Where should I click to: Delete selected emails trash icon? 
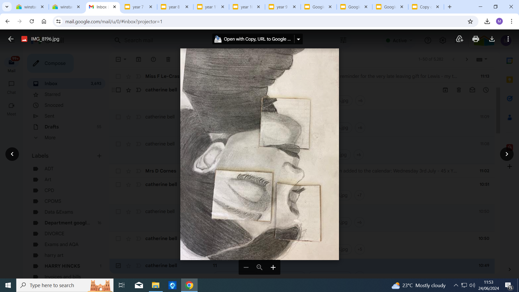(168, 59)
